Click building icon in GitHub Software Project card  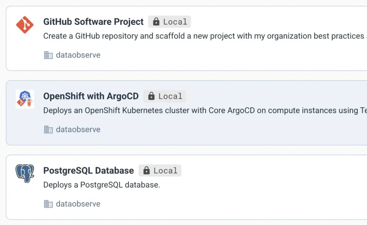(48, 55)
